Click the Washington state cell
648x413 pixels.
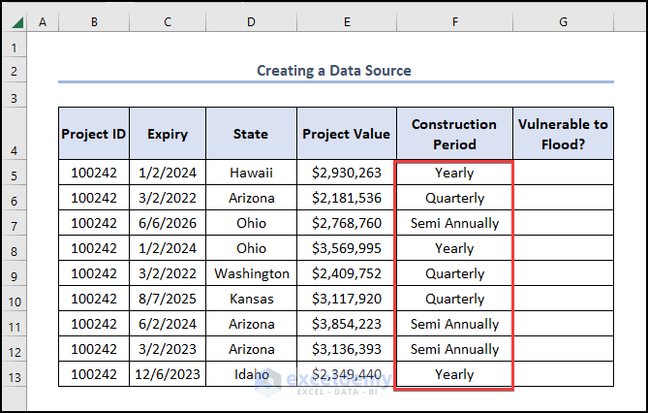coord(251,273)
